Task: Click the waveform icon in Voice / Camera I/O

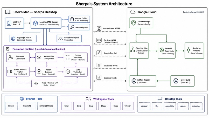Action: [x=36, y=83]
